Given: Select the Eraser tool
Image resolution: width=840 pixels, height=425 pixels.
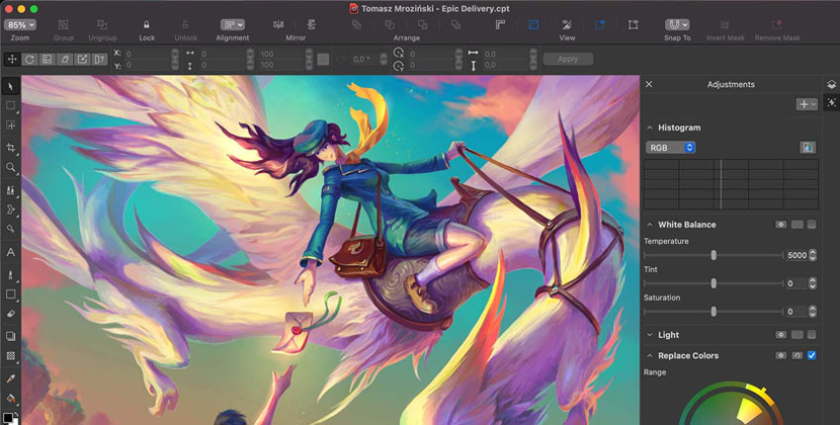Looking at the screenshot, I should [x=11, y=314].
